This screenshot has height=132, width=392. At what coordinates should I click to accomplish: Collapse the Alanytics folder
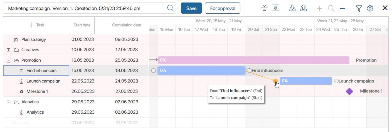[8, 102]
